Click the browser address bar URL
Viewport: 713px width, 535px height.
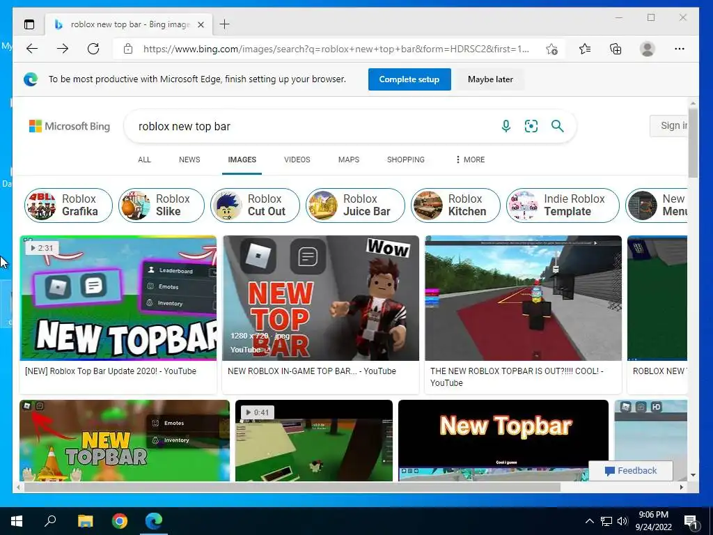[x=336, y=49]
